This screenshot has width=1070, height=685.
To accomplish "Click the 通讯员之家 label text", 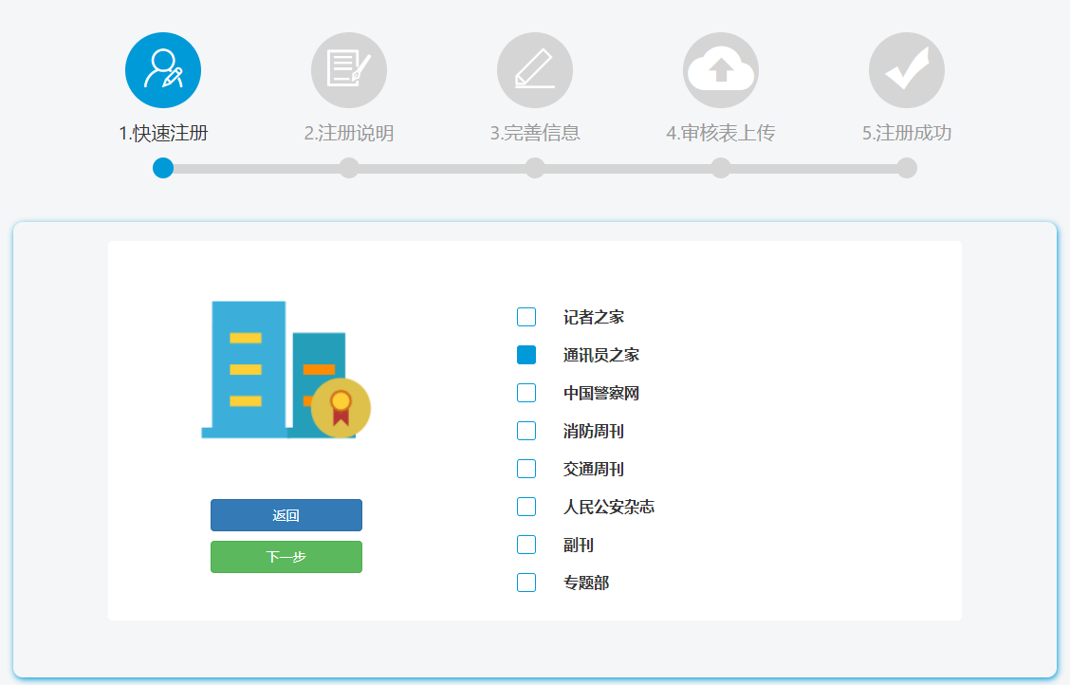I will (601, 355).
